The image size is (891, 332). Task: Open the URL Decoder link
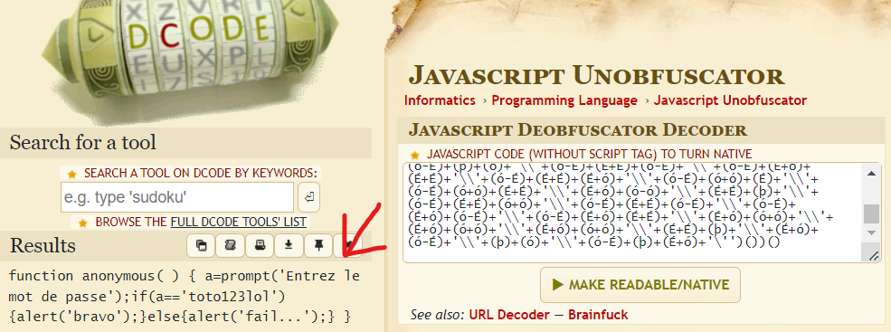click(x=509, y=315)
